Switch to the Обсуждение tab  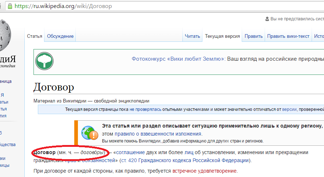pyautogui.click(x=60, y=36)
